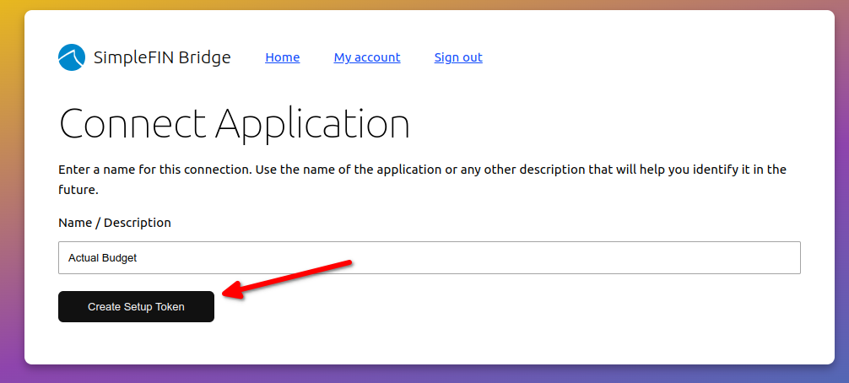Open the Home navigation link

point(282,57)
